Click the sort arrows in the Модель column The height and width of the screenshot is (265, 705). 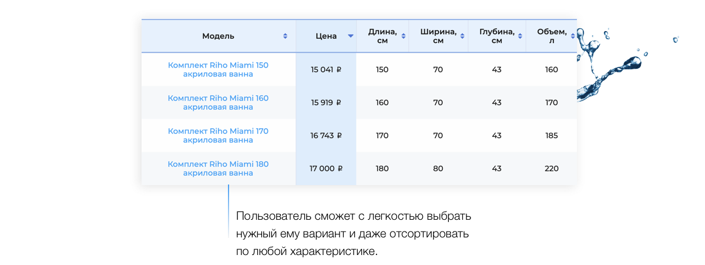(286, 36)
